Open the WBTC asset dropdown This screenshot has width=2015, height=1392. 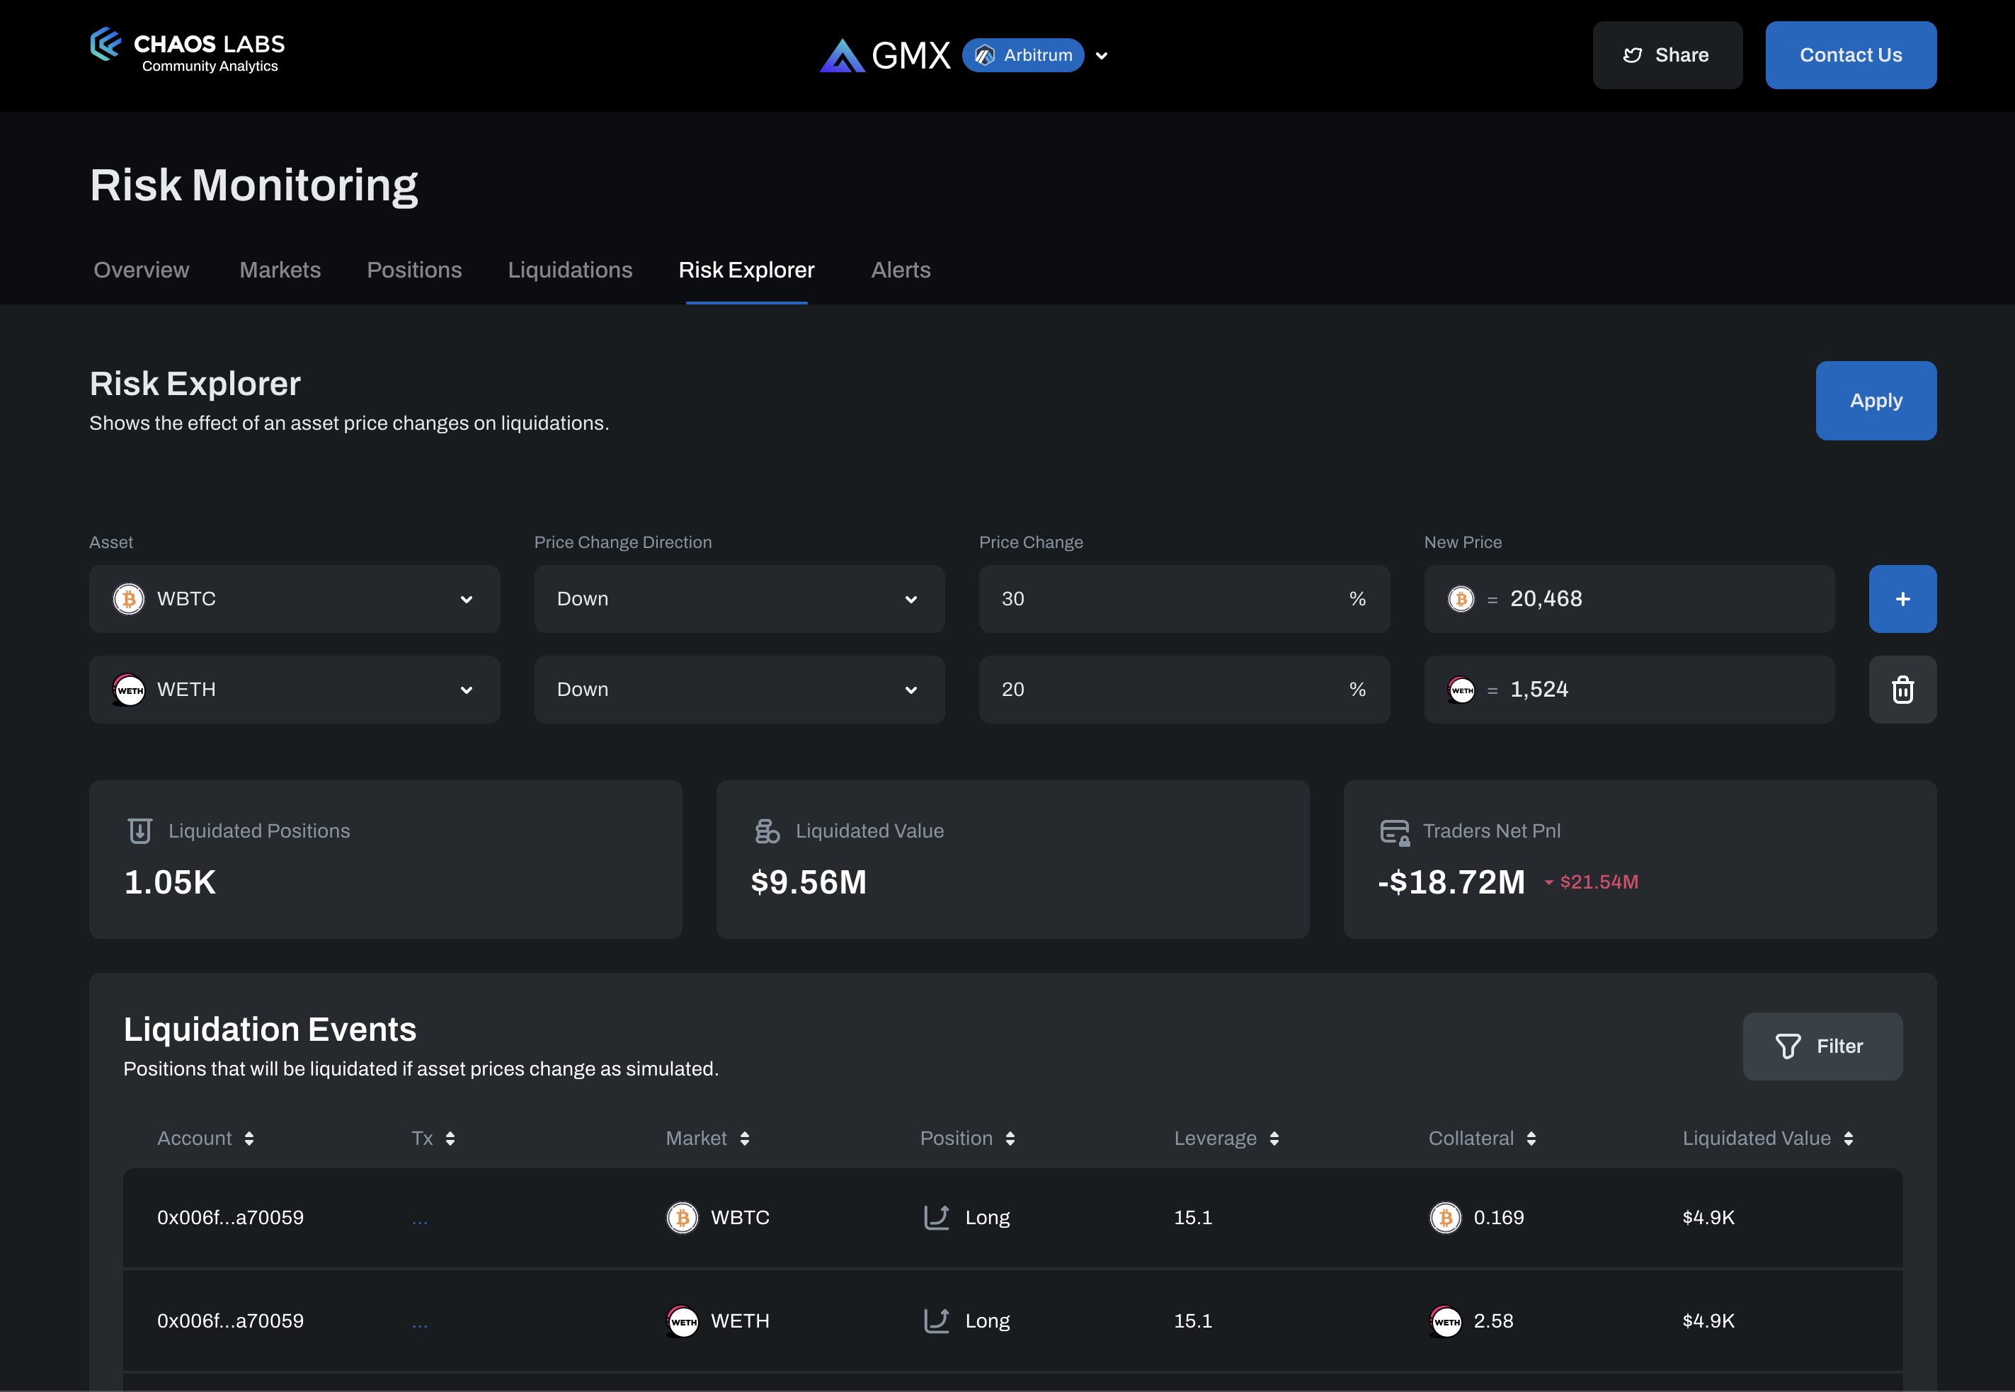click(x=294, y=599)
